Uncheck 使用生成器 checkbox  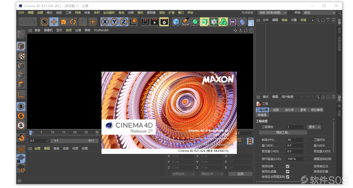pos(287,171)
